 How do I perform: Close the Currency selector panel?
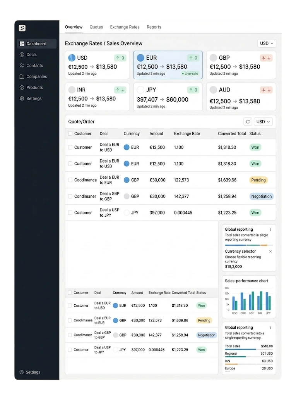pyautogui.click(x=270, y=251)
